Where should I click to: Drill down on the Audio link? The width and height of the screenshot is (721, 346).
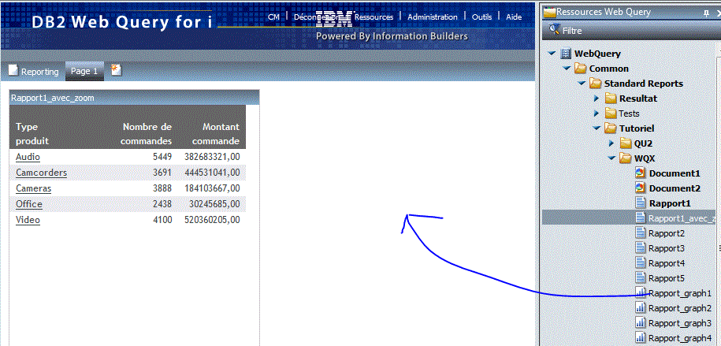click(x=28, y=157)
